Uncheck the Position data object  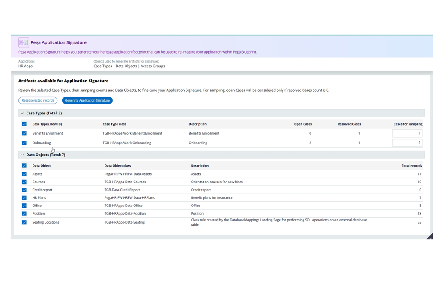tap(24, 213)
